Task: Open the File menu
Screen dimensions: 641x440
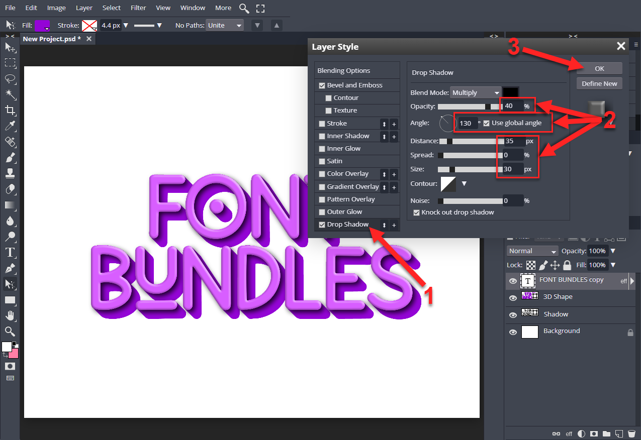Action: click(10, 8)
